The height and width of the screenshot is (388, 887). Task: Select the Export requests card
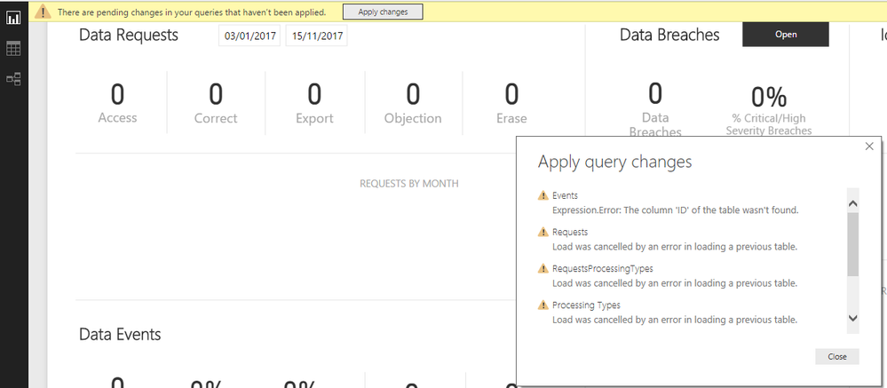tap(314, 104)
